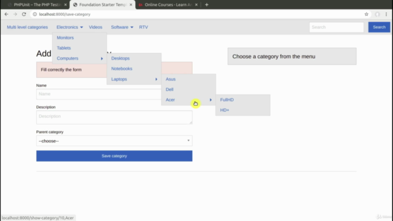
Task: Reload the page with refresh icon
Action: (x=24, y=14)
